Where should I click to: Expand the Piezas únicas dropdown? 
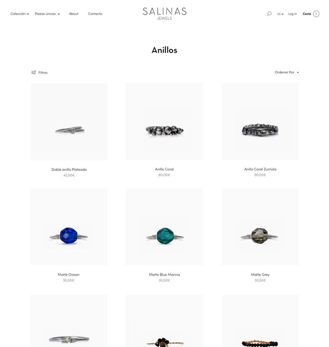coord(47,14)
